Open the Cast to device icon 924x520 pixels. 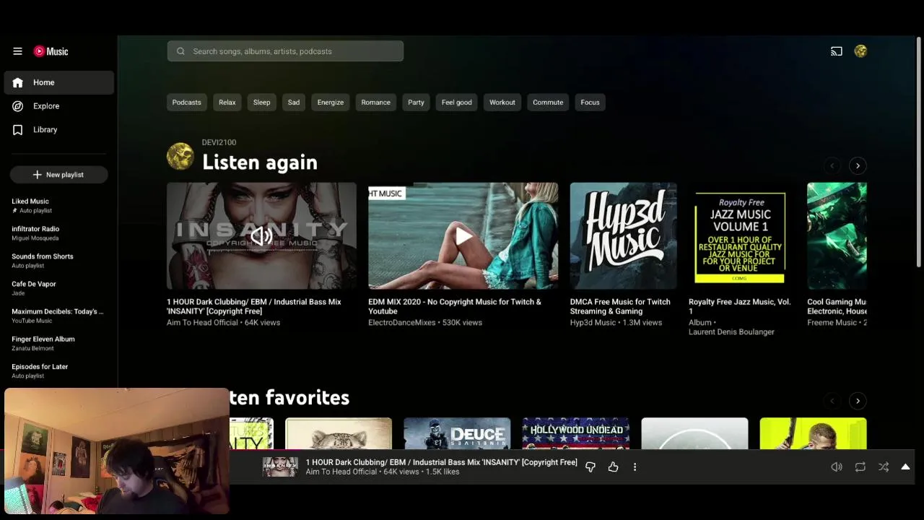point(836,51)
